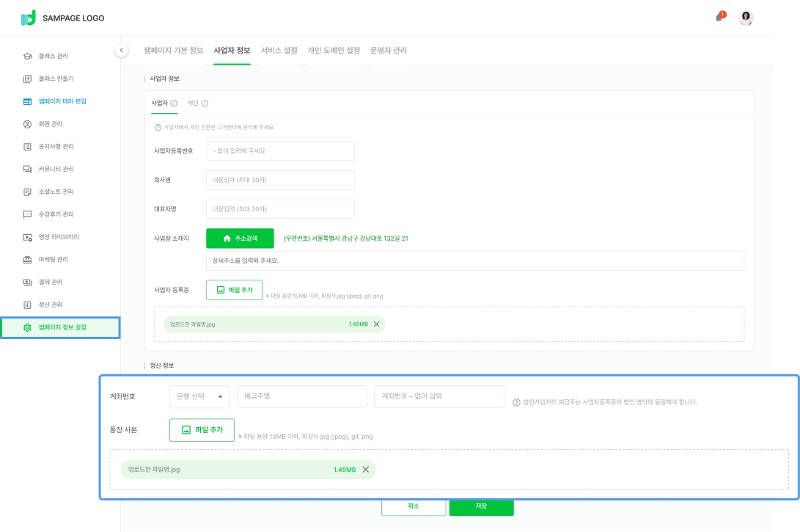Open the user profile avatar
Viewport: 800px width, 532px height.
point(746,18)
